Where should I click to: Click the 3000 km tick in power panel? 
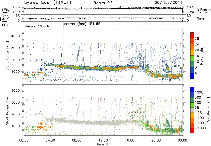15,48
